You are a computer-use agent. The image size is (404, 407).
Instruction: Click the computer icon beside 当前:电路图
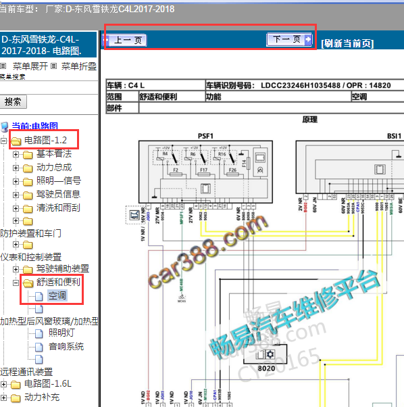pyautogui.click(x=5, y=127)
